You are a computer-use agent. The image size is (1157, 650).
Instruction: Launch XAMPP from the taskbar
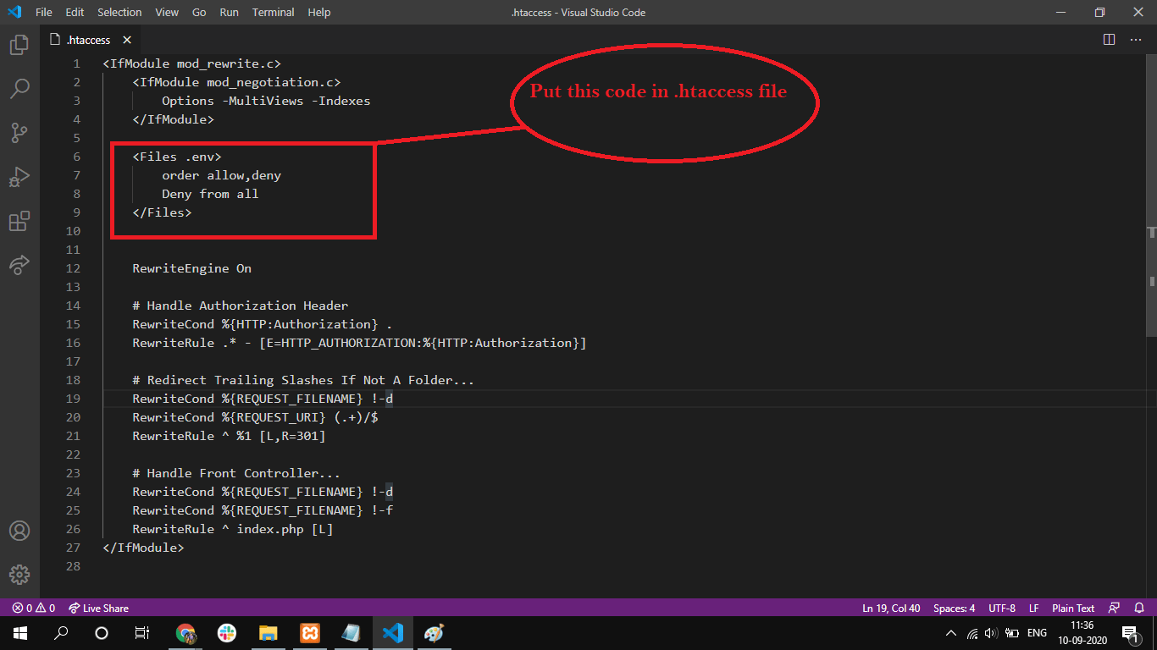coord(310,633)
